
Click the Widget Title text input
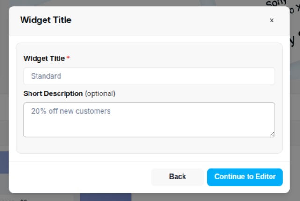click(149, 76)
